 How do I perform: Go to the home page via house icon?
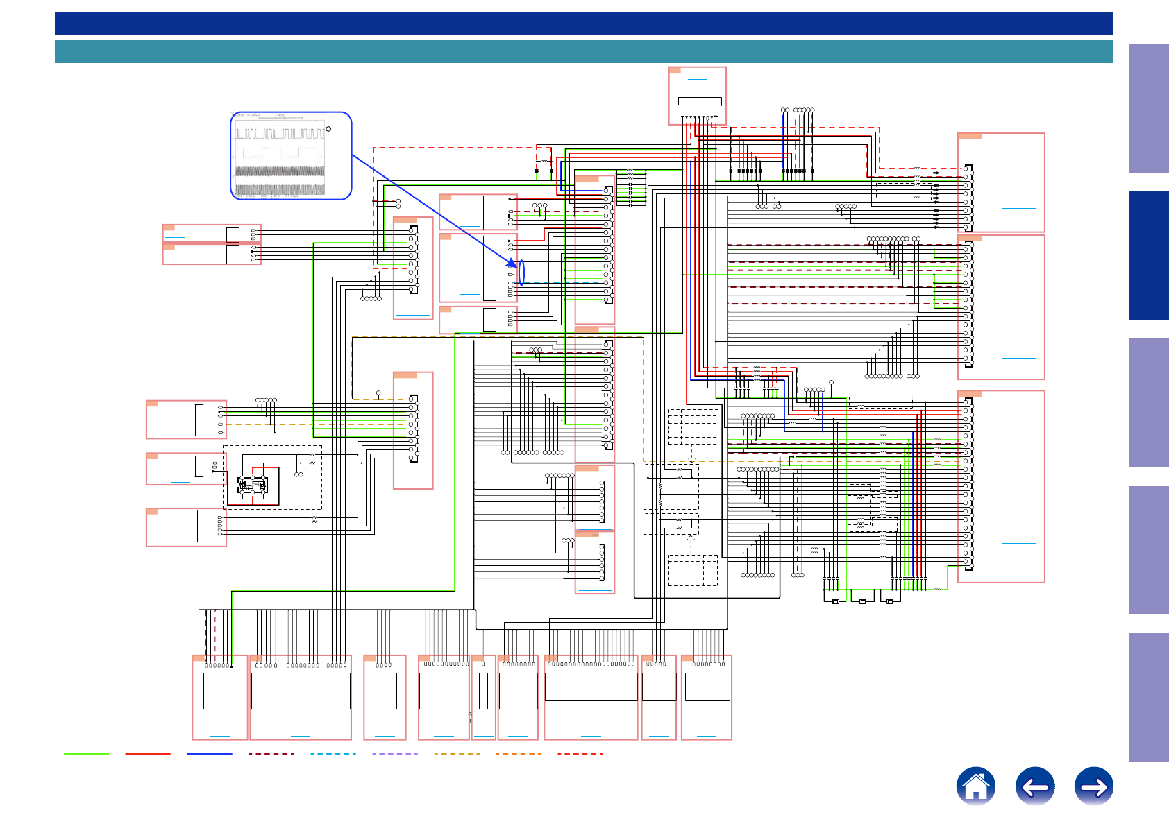pos(975,786)
